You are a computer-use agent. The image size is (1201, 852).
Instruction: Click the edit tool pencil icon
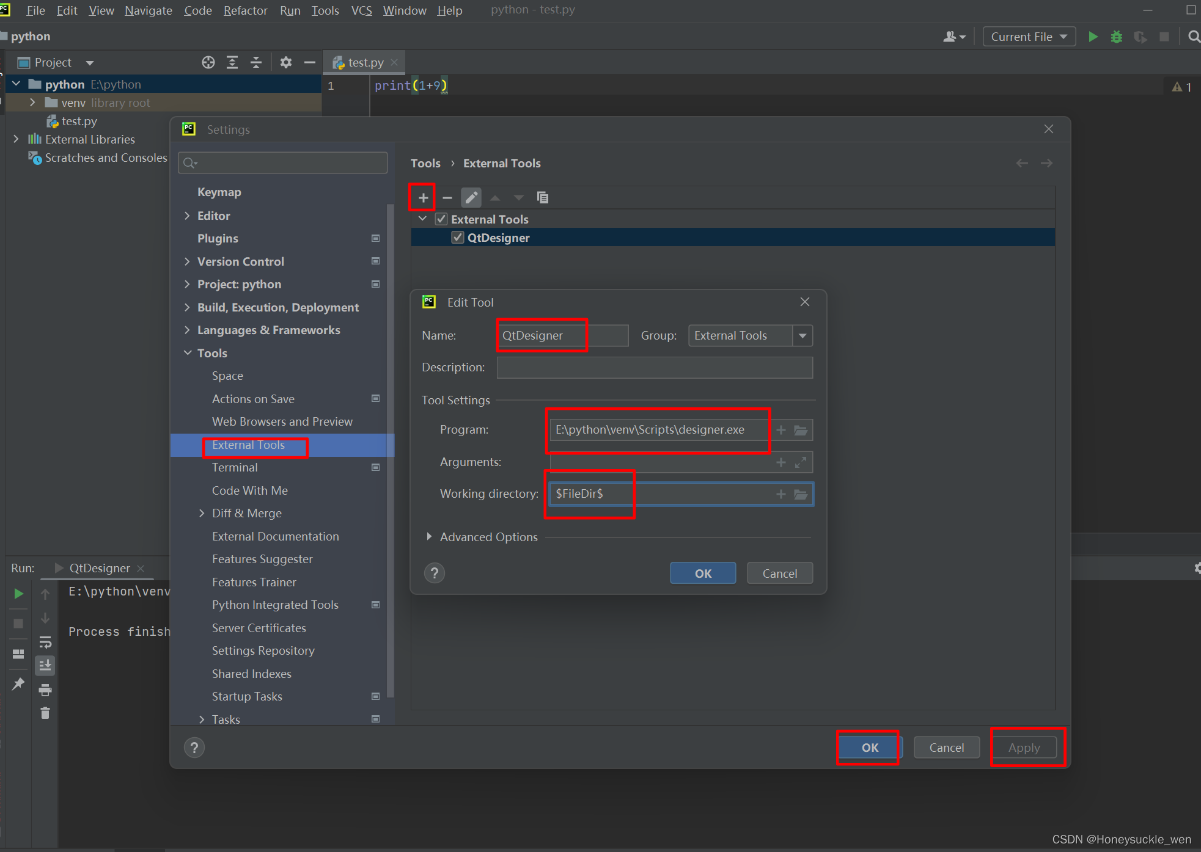point(471,197)
